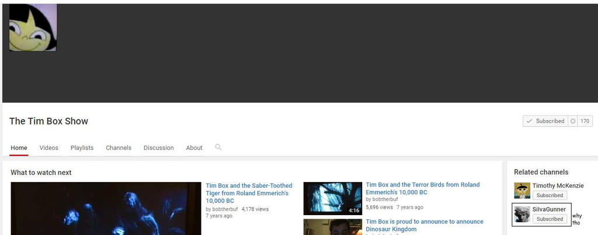This screenshot has height=235, width=598.
Task: Click The Tim Box Show channel avatar
Action: coord(33,27)
